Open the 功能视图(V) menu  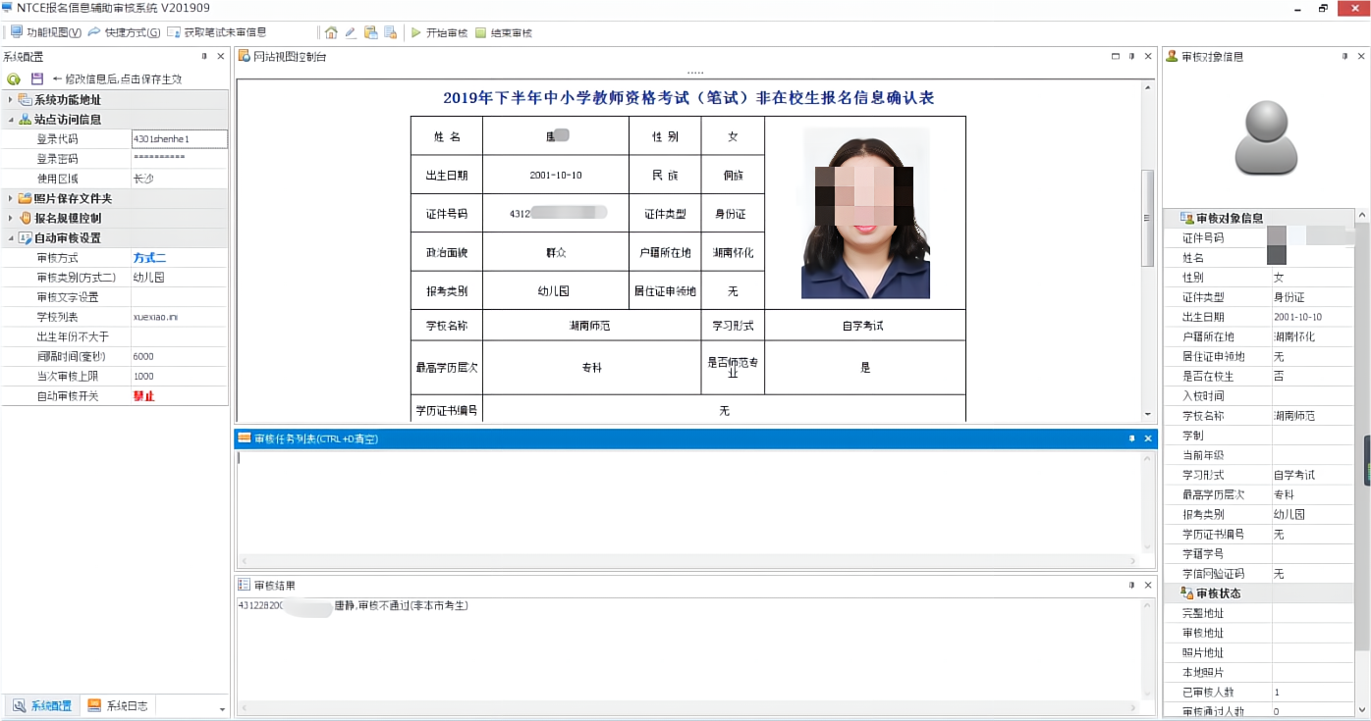(47, 32)
